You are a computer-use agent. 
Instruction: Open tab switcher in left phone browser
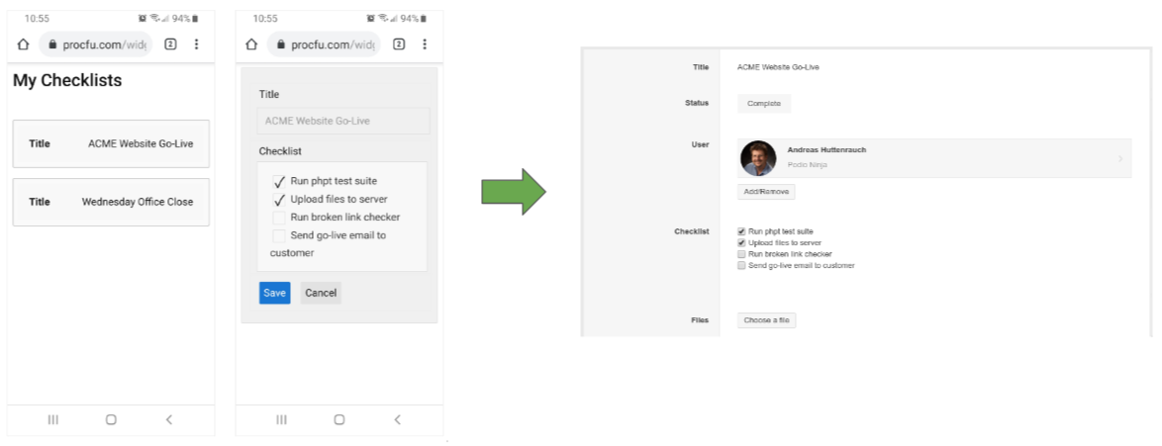pyautogui.click(x=170, y=45)
